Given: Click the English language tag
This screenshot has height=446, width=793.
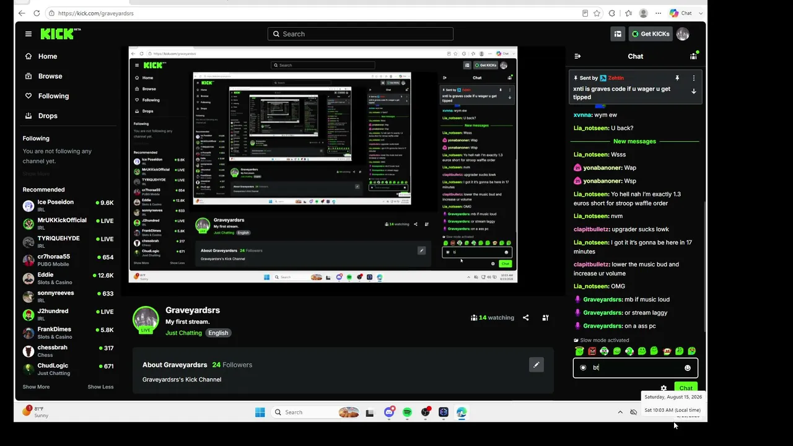Looking at the screenshot, I should pos(218,333).
